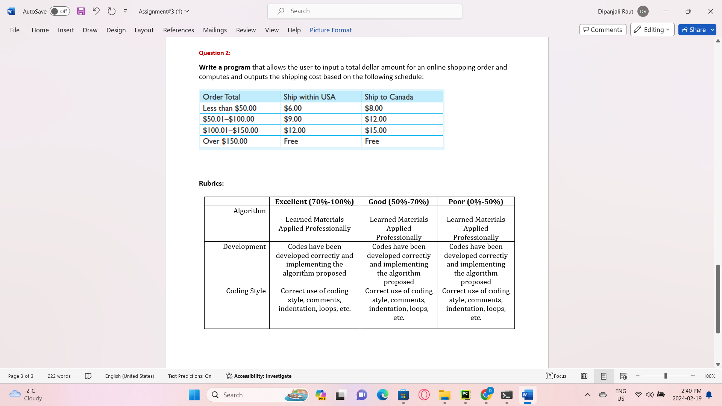The height and width of the screenshot is (406, 722).
Task: Click Text Predictions: On in status bar
Action: point(190,376)
